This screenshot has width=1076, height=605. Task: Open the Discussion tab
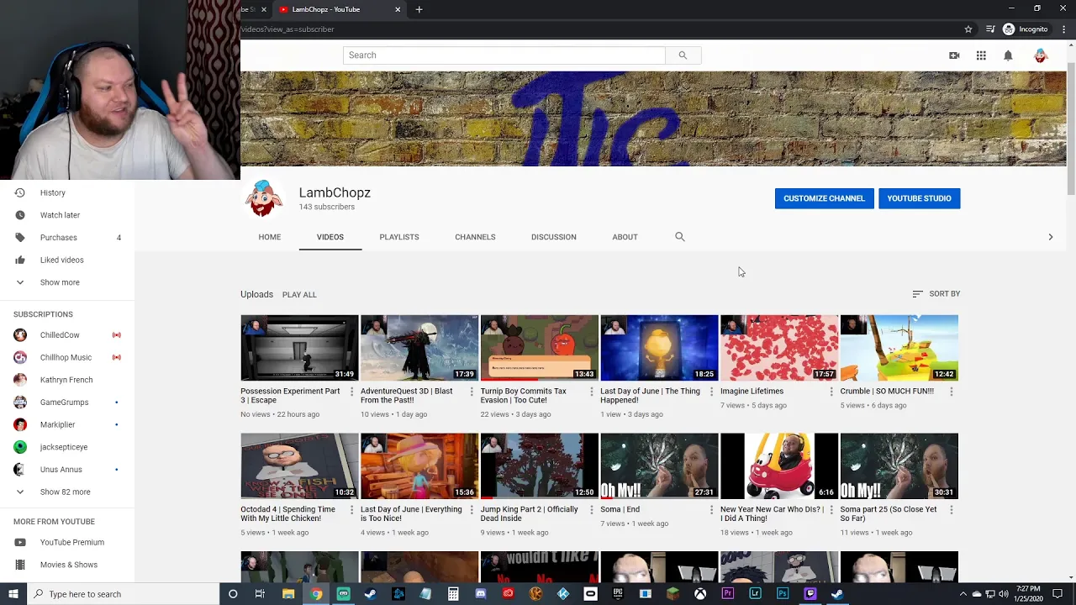(x=554, y=237)
